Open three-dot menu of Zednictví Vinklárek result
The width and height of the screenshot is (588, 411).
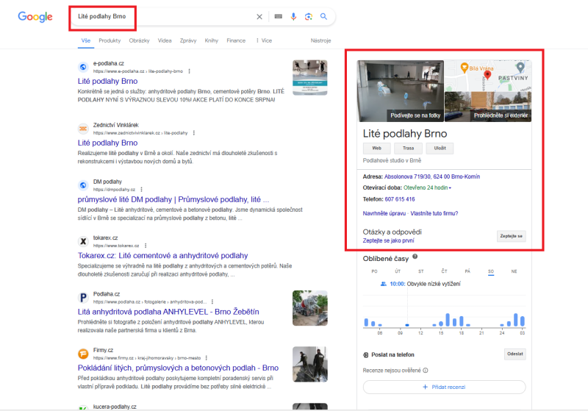point(194,133)
